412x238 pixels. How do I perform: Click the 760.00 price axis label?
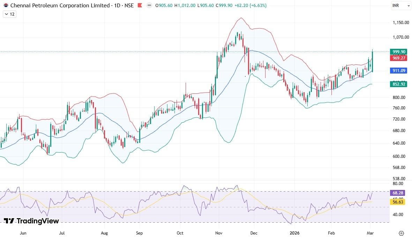pyautogui.click(x=399, y=108)
